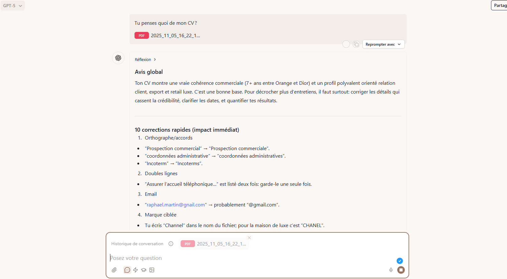Expand the Réflexion section
This screenshot has width=507, height=279.
click(145, 59)
